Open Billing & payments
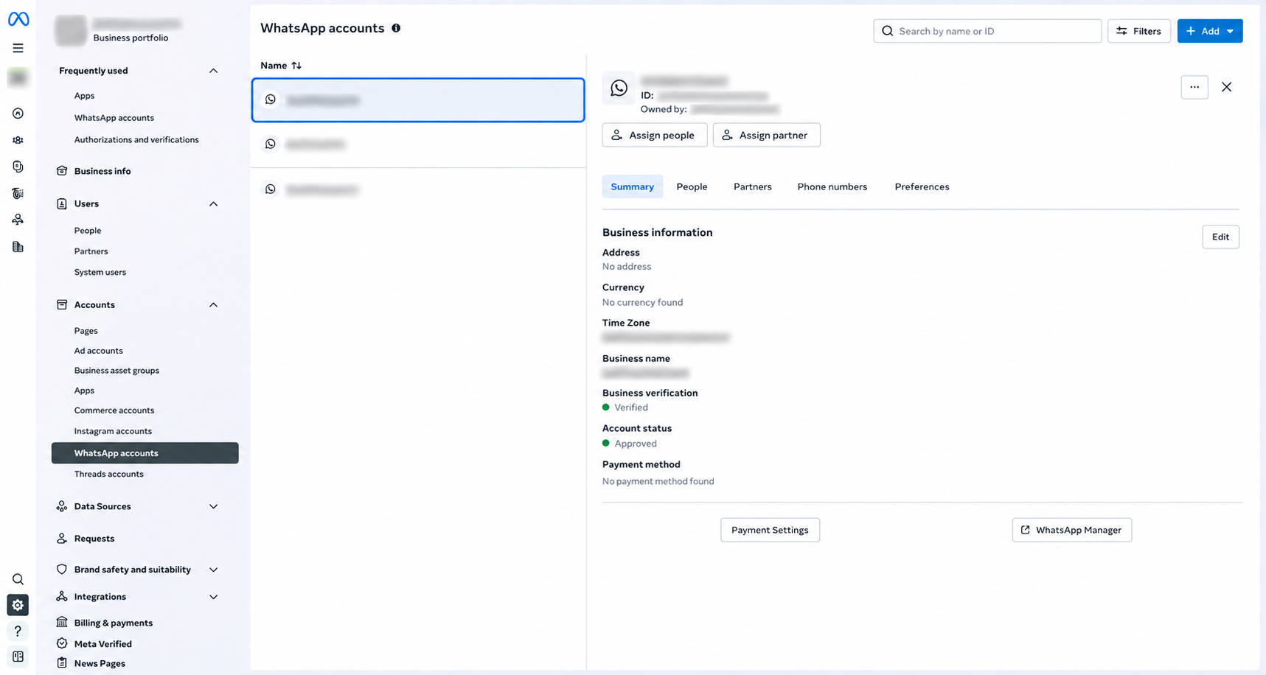The width and height of the screenshot is (1266, 675). pyautogui.click(x=113, y=623)
